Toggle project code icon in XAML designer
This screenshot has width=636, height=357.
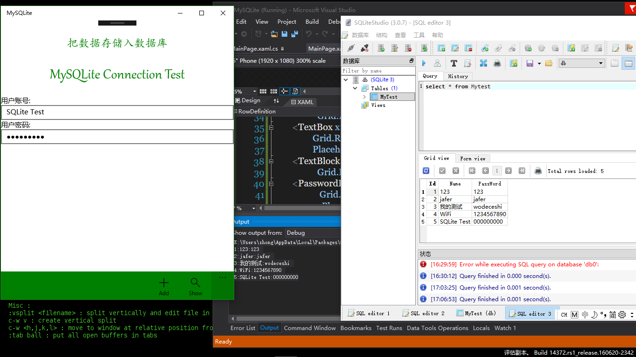[x=296, y=92]
